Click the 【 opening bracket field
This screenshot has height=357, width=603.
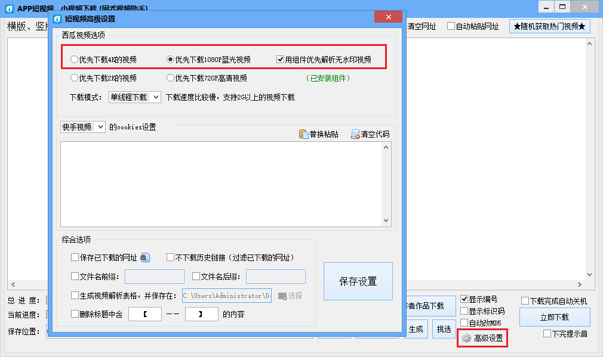click(145, 314)
